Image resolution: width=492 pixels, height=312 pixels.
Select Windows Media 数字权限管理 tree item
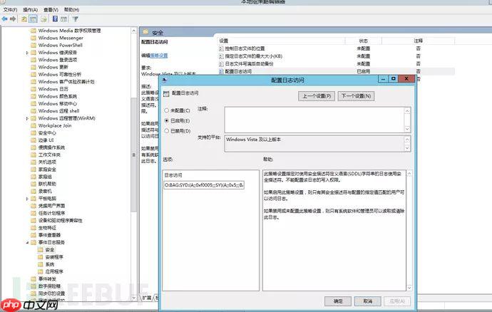tap(69, 31)
